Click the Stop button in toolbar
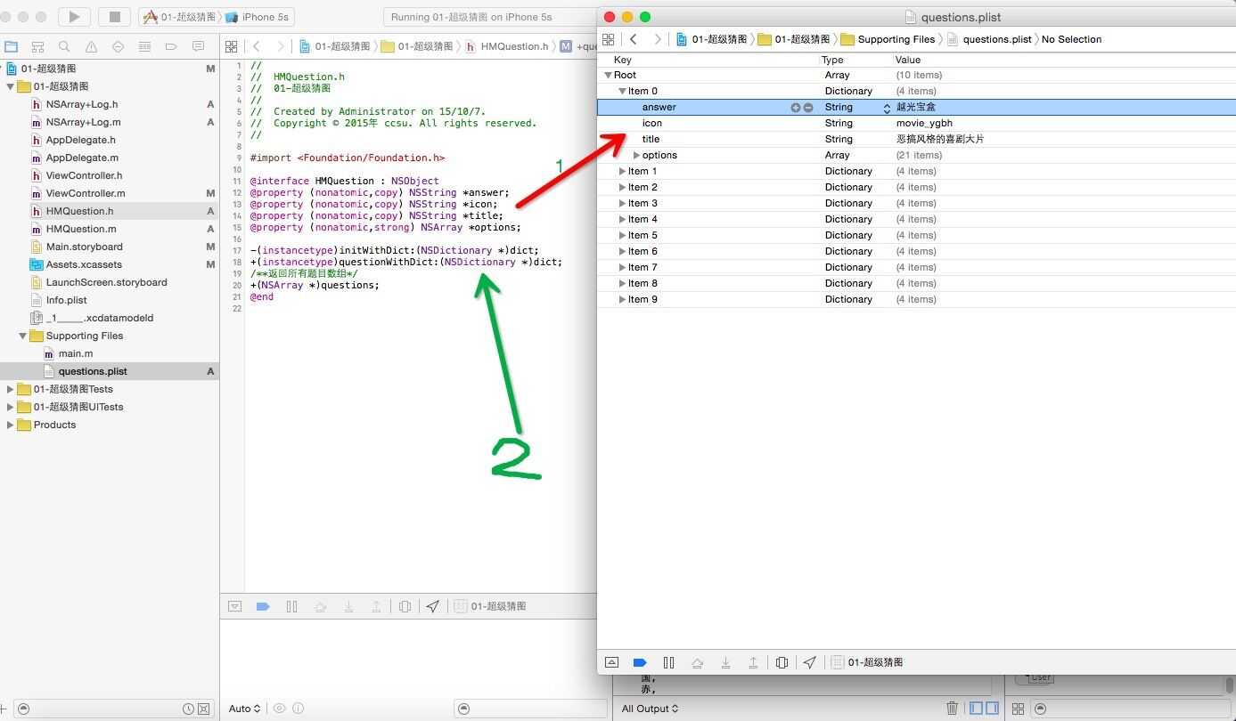Screen dimensions: 1236x721 click(114, 16)
